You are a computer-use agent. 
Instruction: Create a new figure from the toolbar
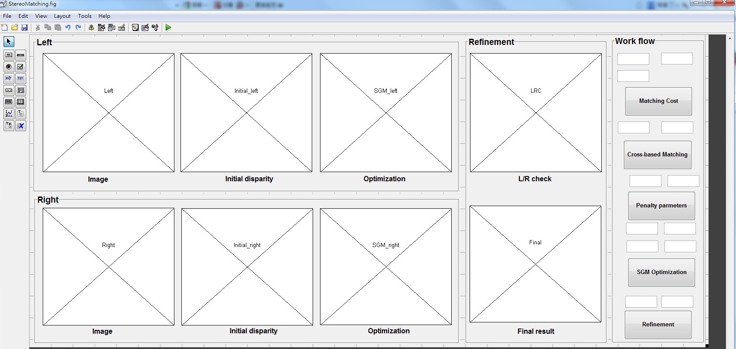pos(4,27)
